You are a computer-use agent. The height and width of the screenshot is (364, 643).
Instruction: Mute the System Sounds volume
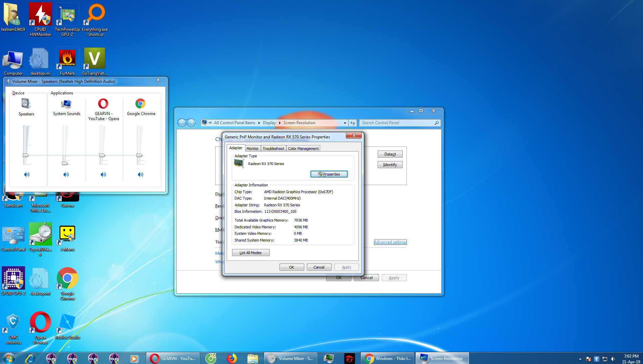pos(66,175)
